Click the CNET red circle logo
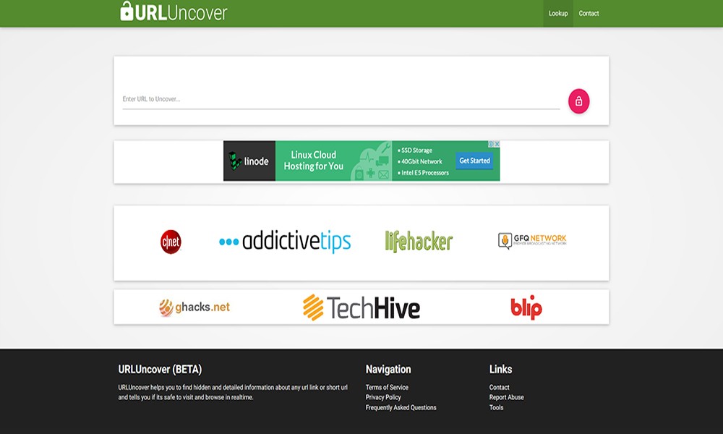 (171, 242)
